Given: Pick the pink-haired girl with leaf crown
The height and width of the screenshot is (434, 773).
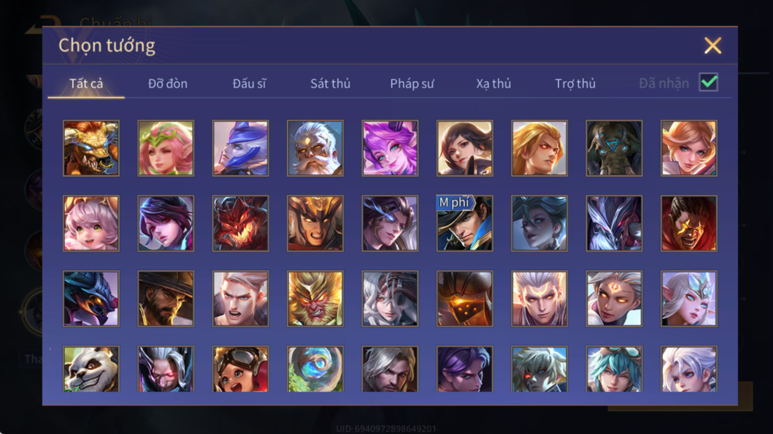Looking at the screenshot, I should click(x=166, y=148).
